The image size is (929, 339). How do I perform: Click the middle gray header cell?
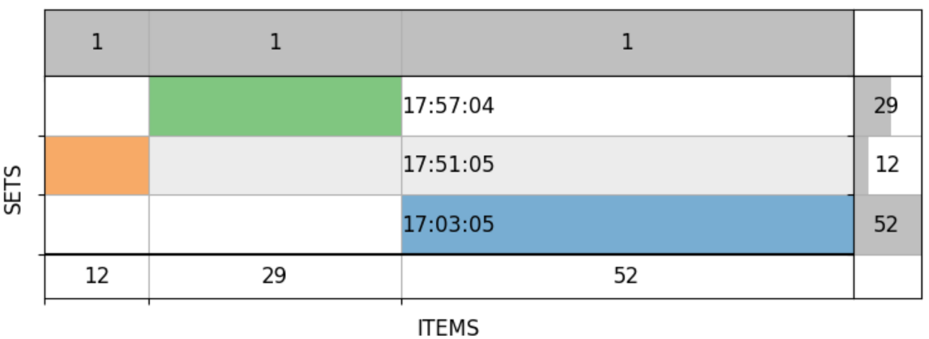tap(275, 43)
